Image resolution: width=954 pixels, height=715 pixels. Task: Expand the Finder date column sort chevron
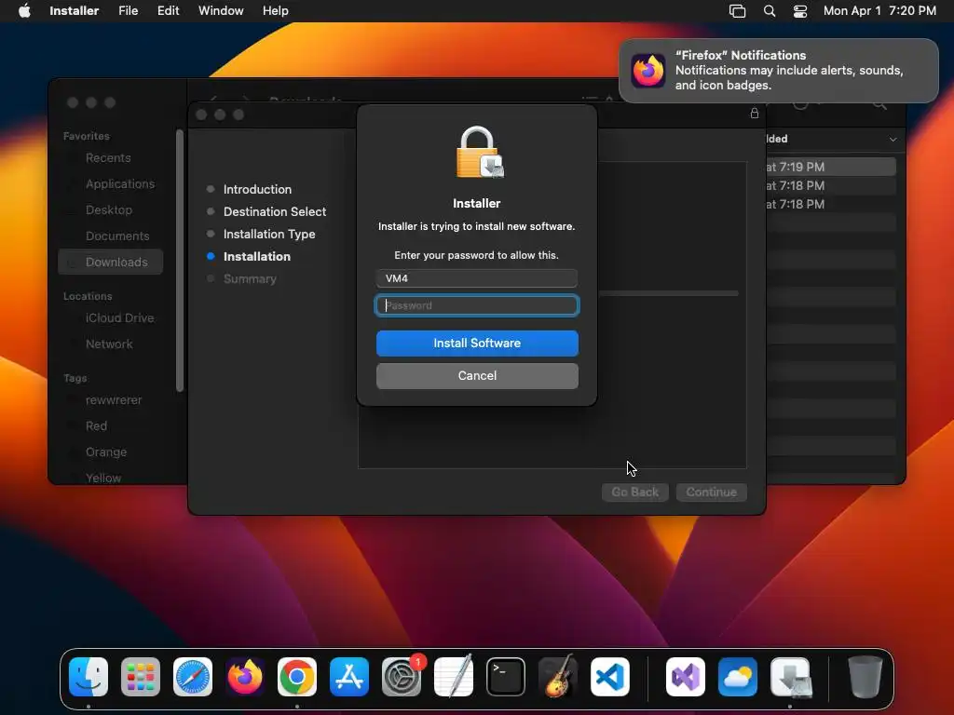(x=893, y=140)
